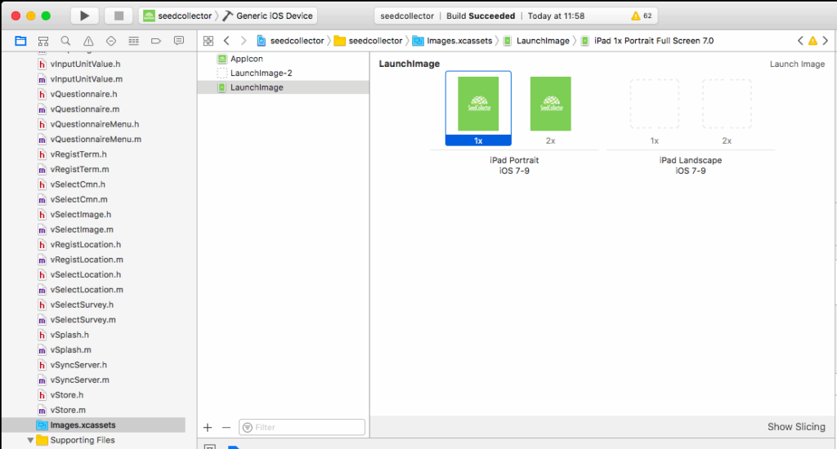The height and width of the screenshot is (449, 837).
Task: Collapse the Supporting Files folder
Action: [31, 440]
